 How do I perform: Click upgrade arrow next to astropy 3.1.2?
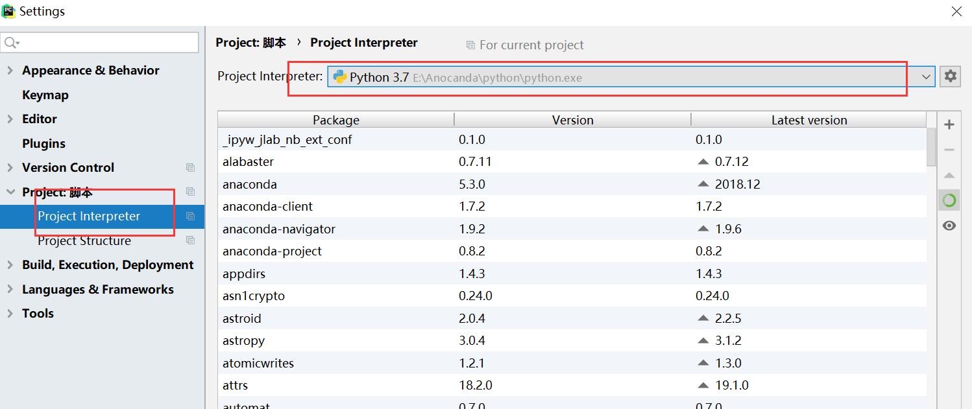pyautogui.click(x=703, y=340)
